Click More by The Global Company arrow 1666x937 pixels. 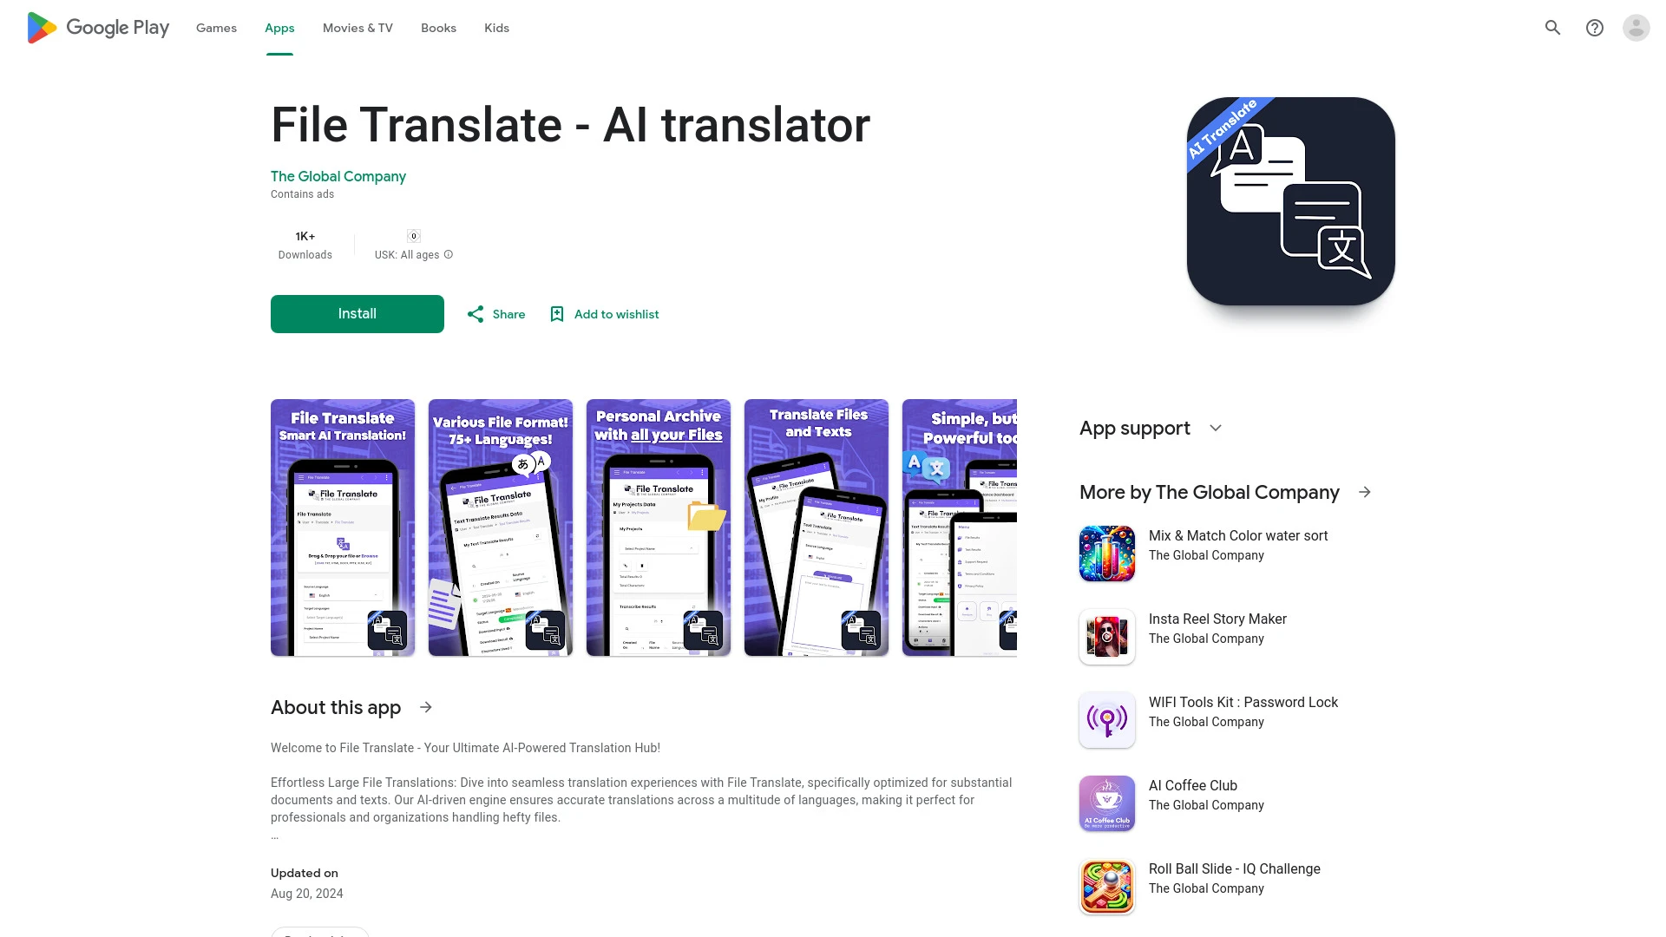[1365, 491]
